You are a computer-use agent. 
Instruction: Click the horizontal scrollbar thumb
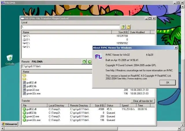[61, 128]
